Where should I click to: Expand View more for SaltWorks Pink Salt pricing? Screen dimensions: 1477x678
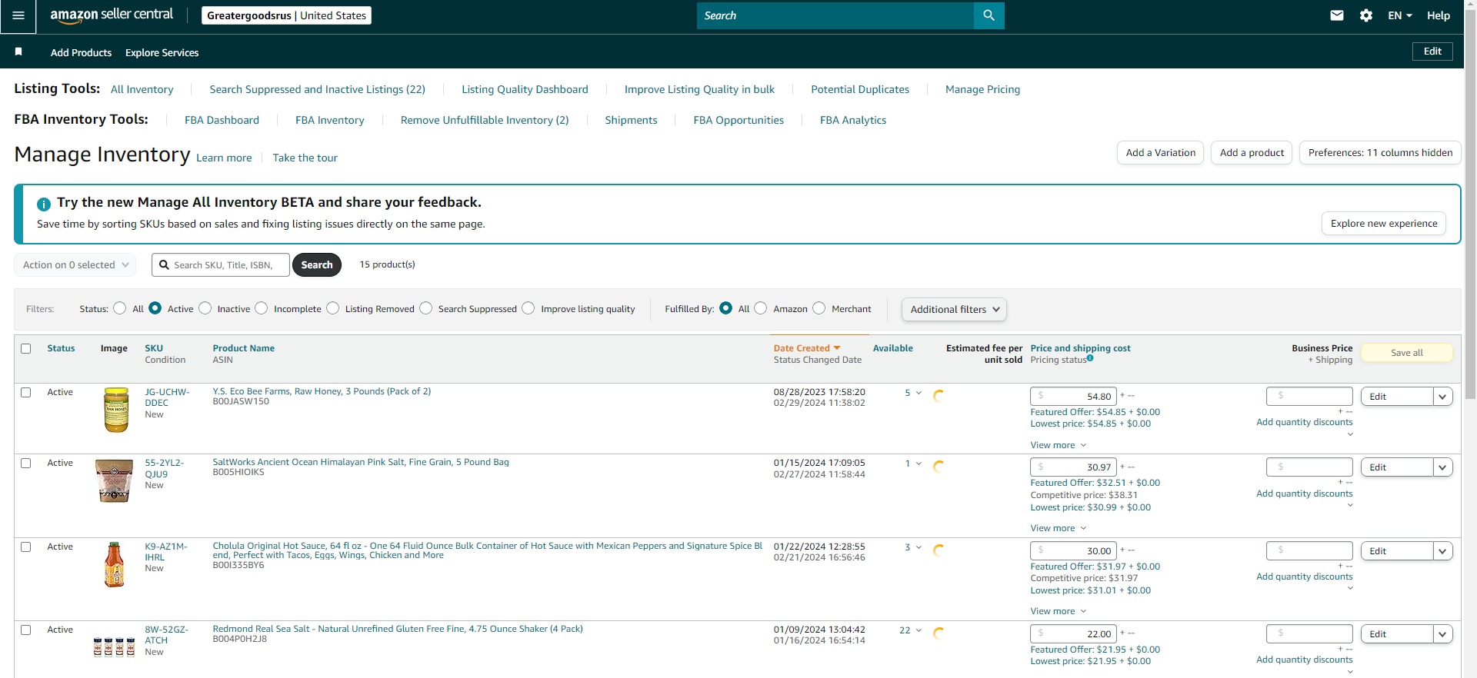1059,528
